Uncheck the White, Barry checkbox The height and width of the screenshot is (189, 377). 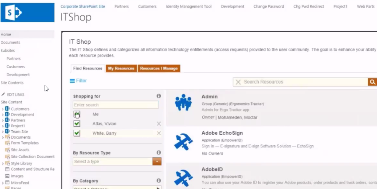click(x=77, y=133)
